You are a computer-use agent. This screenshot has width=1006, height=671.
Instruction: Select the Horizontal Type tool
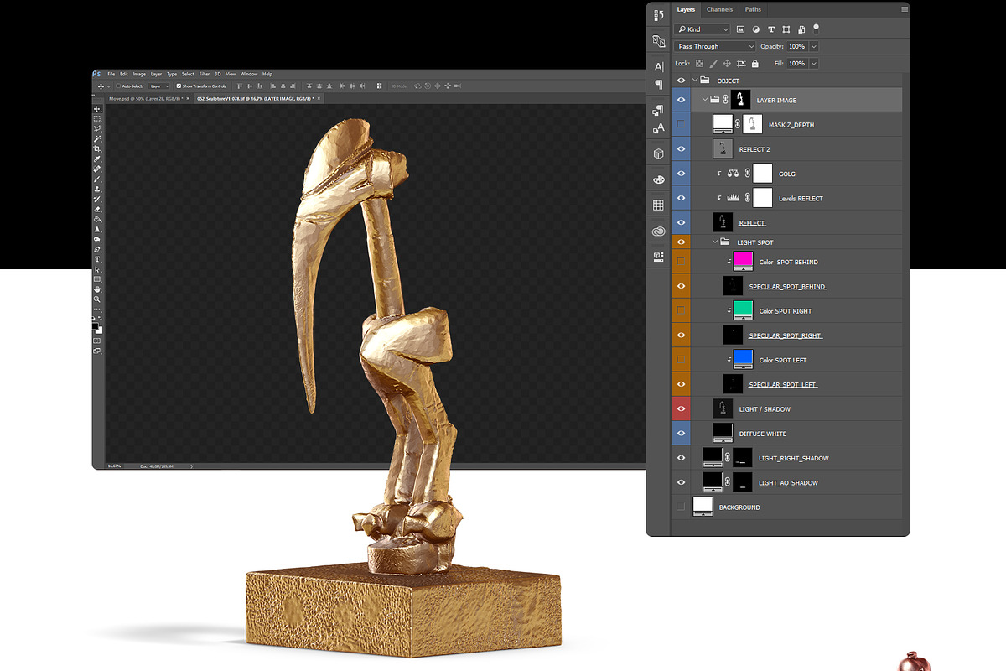point(97,259)
